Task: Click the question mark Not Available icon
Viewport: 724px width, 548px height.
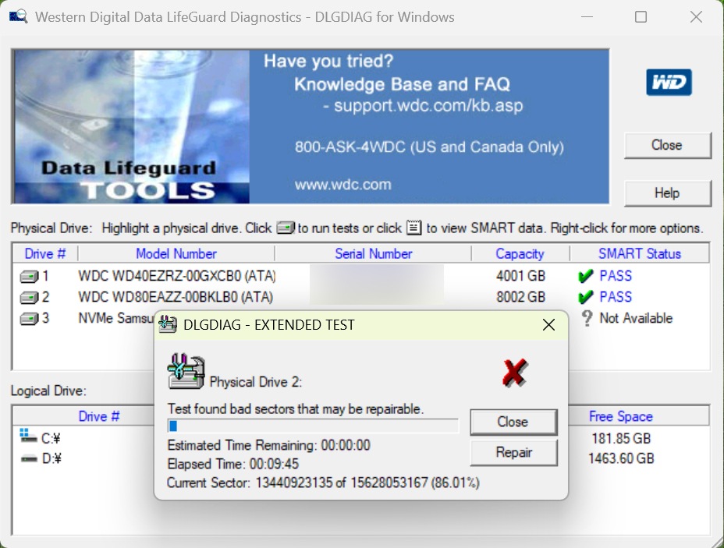Action: point(587,318)
